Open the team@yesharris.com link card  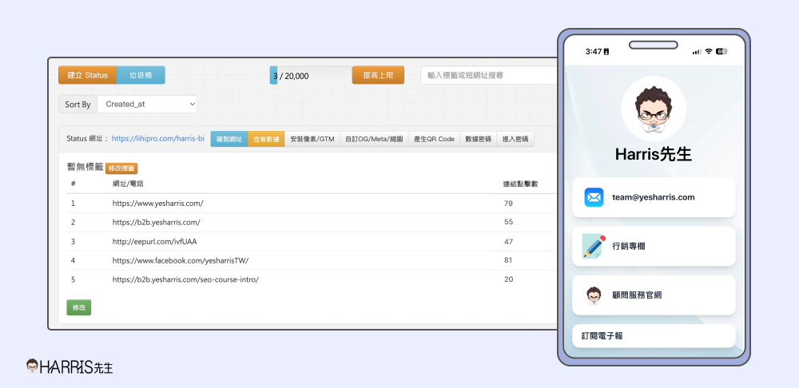(x=654, y=197)
